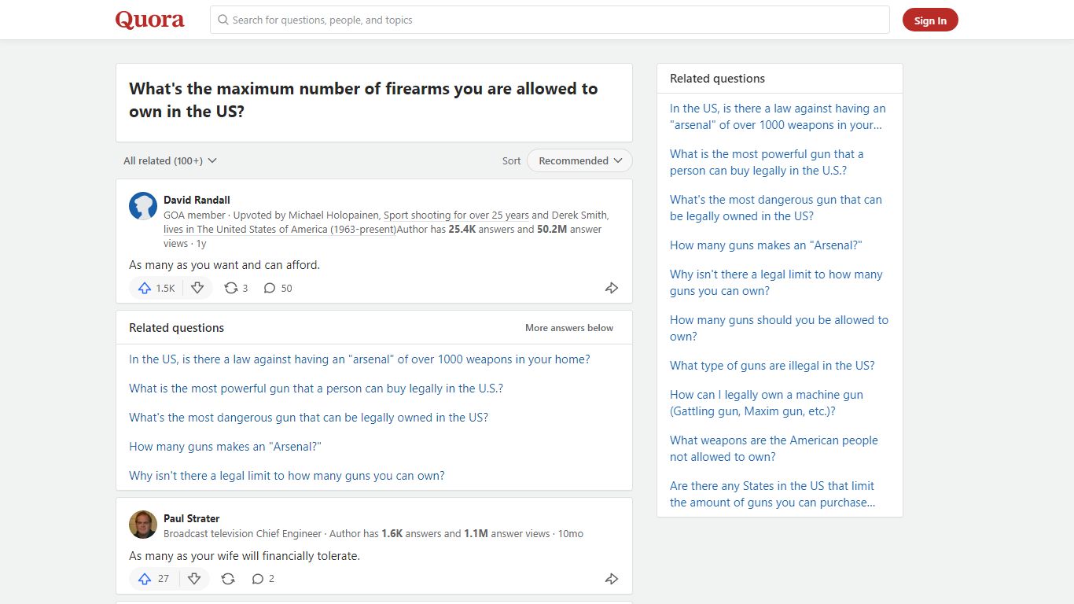Open the Recommended sort dropdown
This screenshot has width=1074, height=604.
click(579, 160)
